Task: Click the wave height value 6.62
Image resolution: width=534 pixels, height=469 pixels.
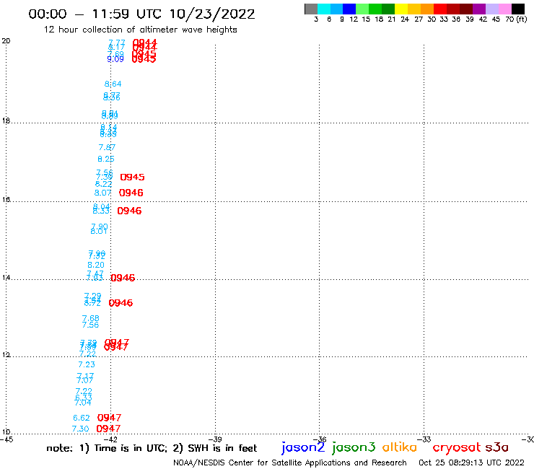Action: pyautogui.click(x=82, y=418)
